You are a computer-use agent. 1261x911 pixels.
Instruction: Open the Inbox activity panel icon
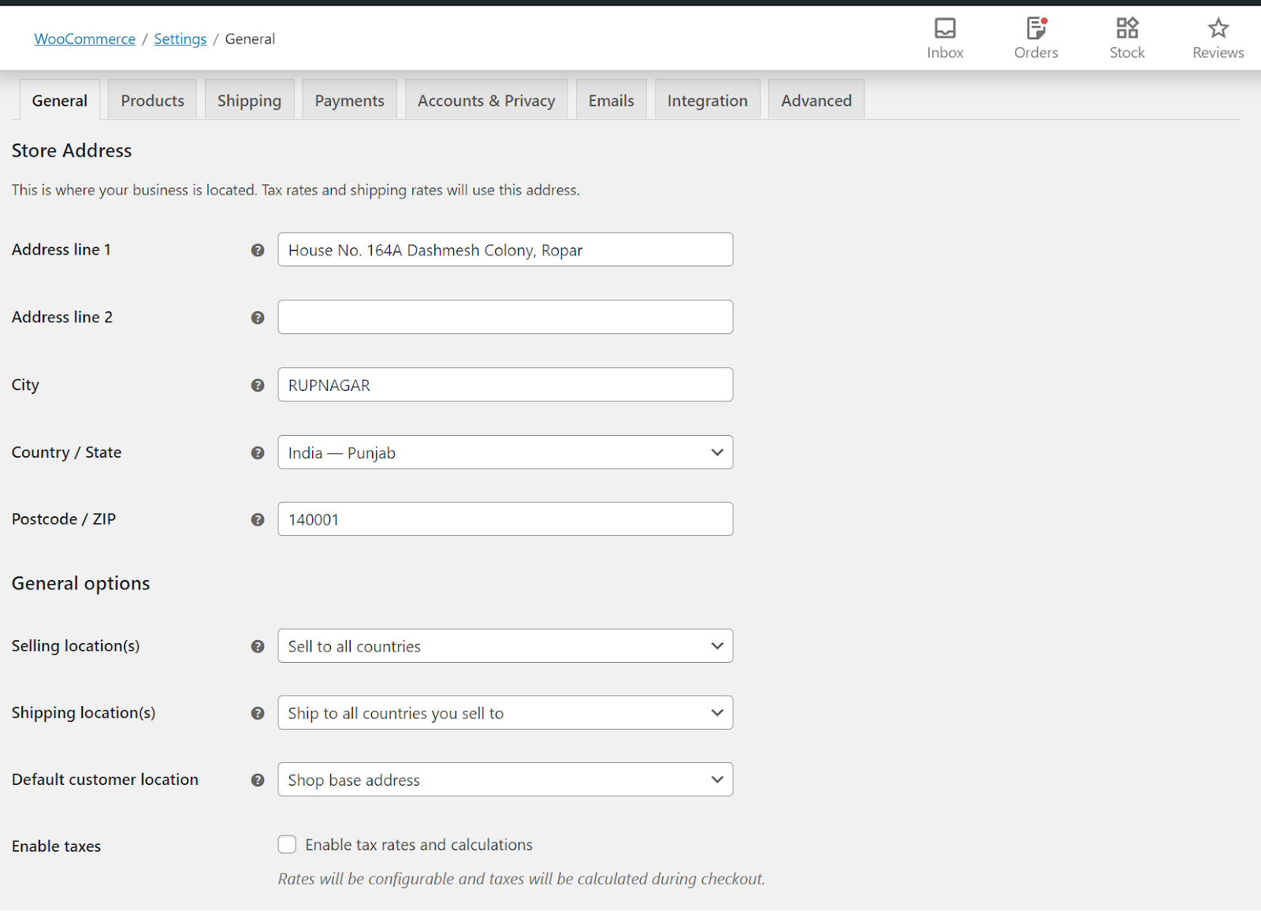coord(944,29)
